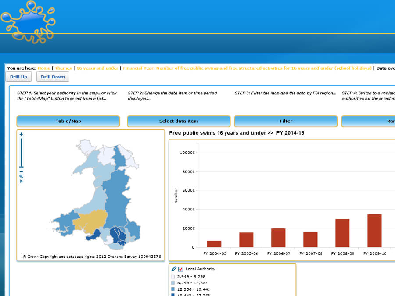This screenshot has width=395, height=296.
Task: Click the '8,299 - 12,355' legend text
Action: [x=192, y=283]
